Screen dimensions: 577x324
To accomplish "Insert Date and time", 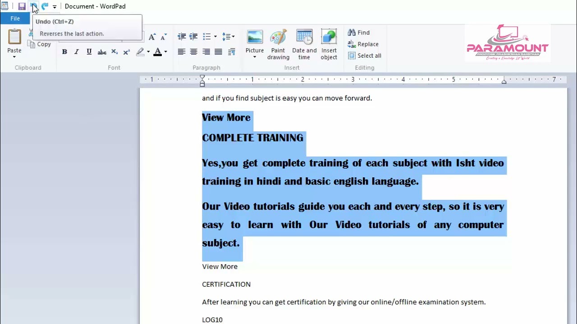I will [x=304, y=45].
